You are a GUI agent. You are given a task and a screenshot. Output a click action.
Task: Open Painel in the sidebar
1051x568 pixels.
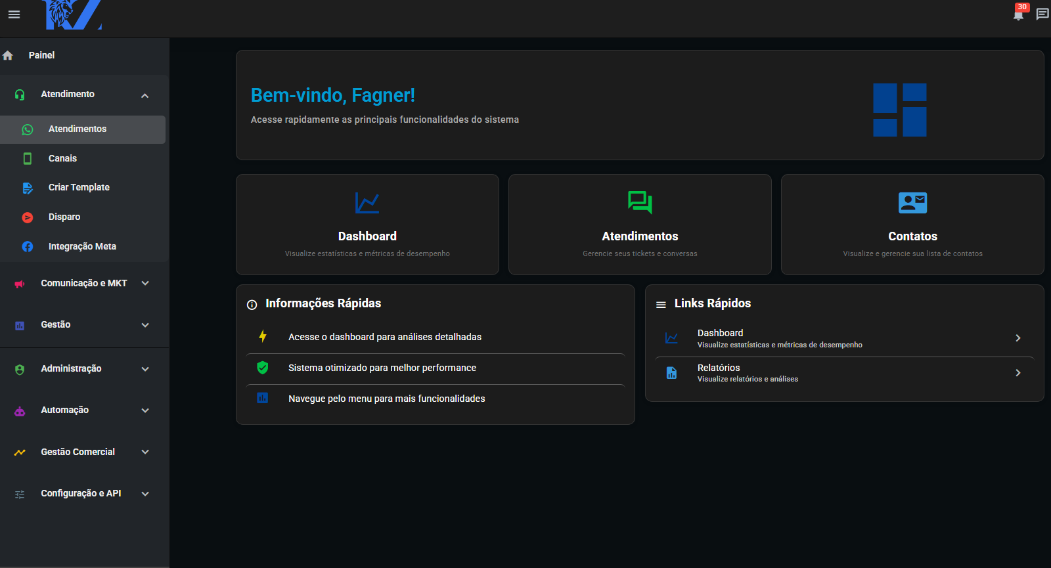[85, 56]
